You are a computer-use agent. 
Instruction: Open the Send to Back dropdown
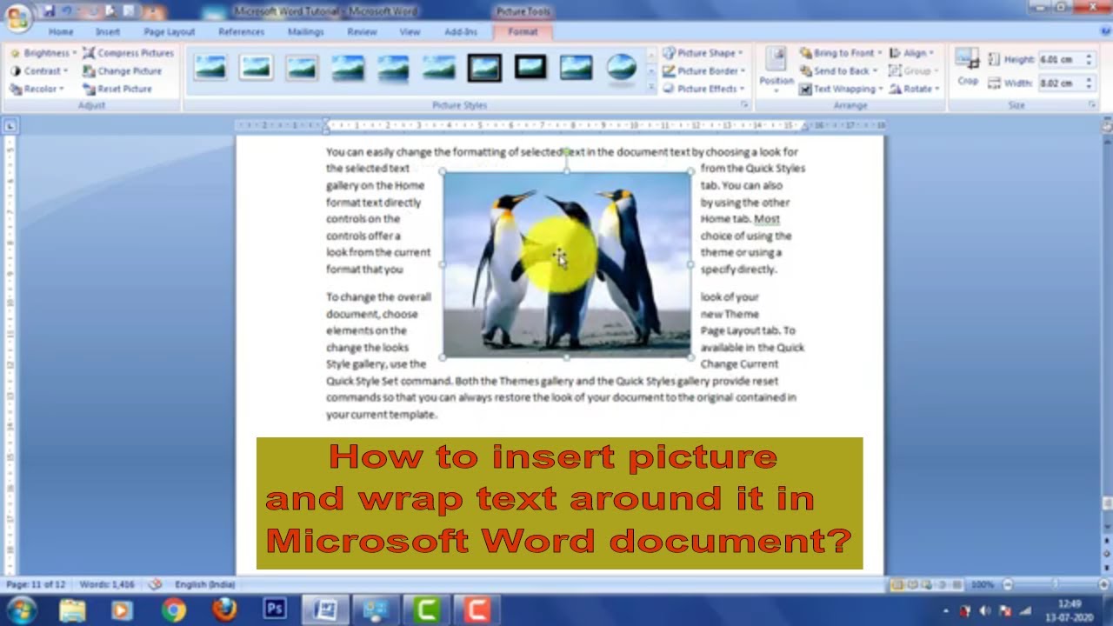[x=840, y=71]
